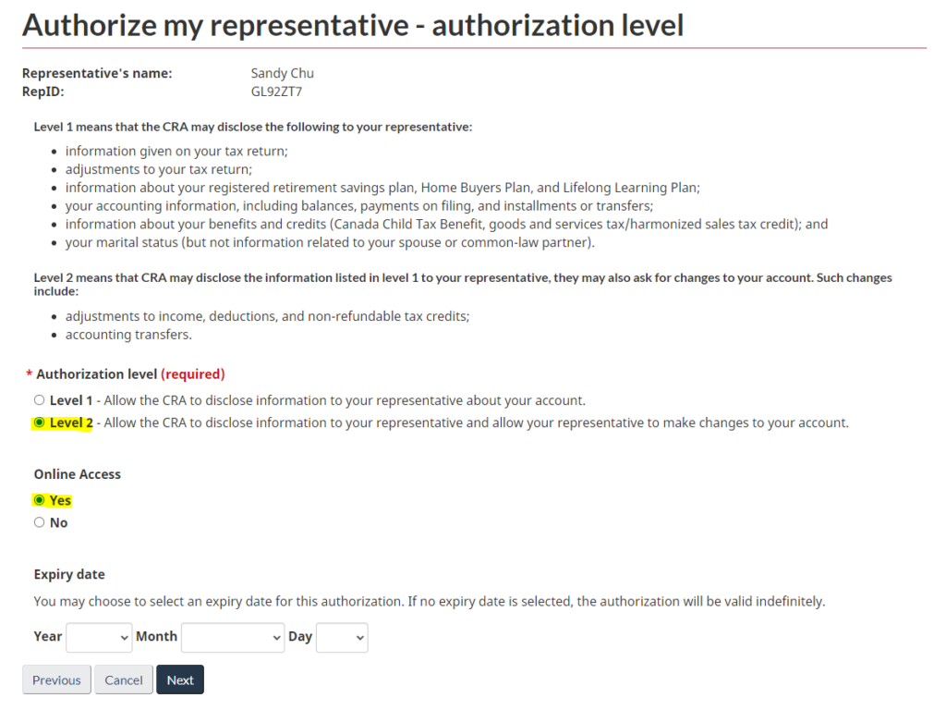This screenshot has width=946, height=710.
Task: Click the "Day" field label
Action: pos(300,636)
